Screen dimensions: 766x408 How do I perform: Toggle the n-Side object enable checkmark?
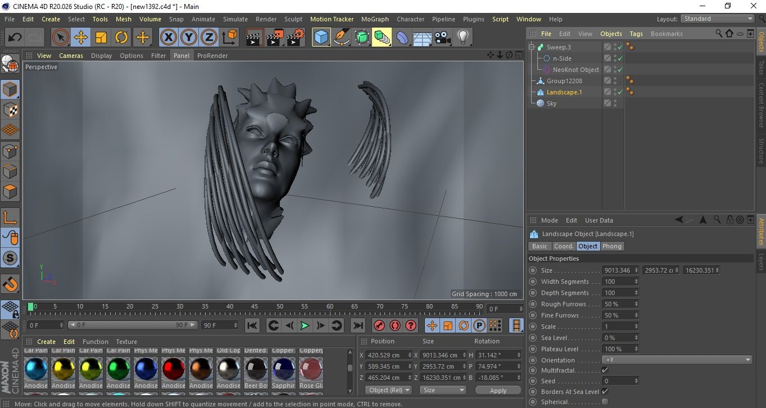click(620, 58)
